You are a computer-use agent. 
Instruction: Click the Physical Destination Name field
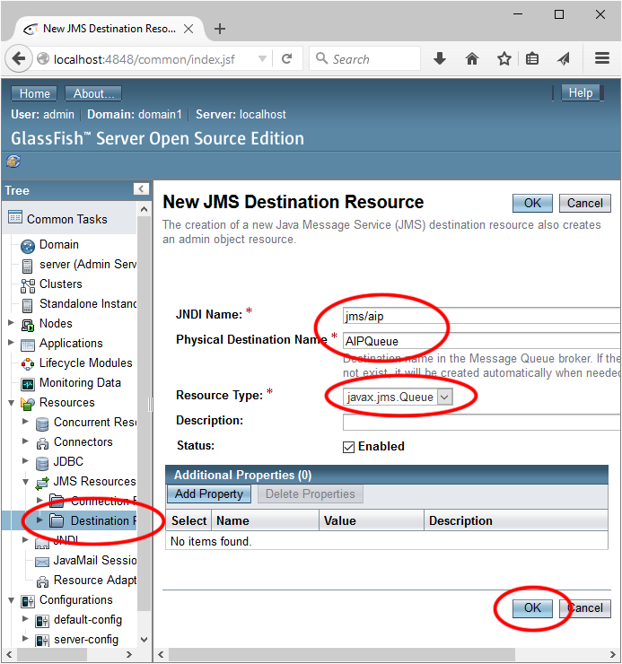coord(482,341)
